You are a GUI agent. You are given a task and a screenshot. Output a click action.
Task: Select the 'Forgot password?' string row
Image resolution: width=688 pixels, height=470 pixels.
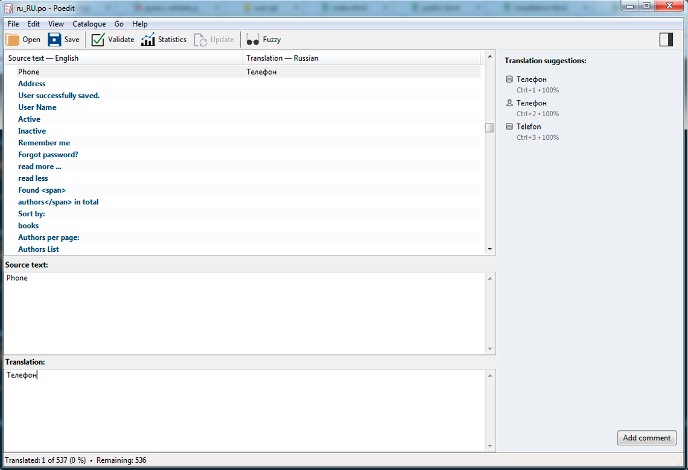click(x=48, y=155)
